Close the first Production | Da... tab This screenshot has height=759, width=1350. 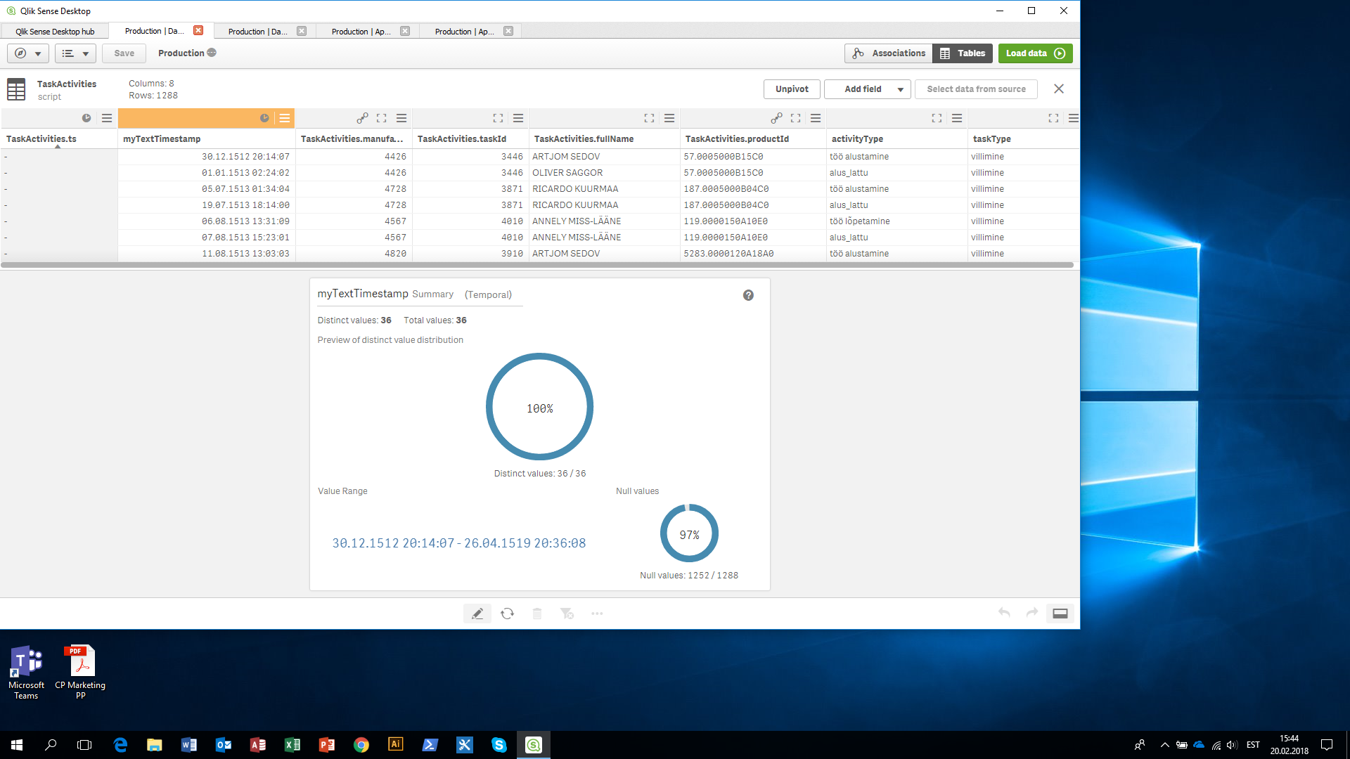(x=198, y=30)
